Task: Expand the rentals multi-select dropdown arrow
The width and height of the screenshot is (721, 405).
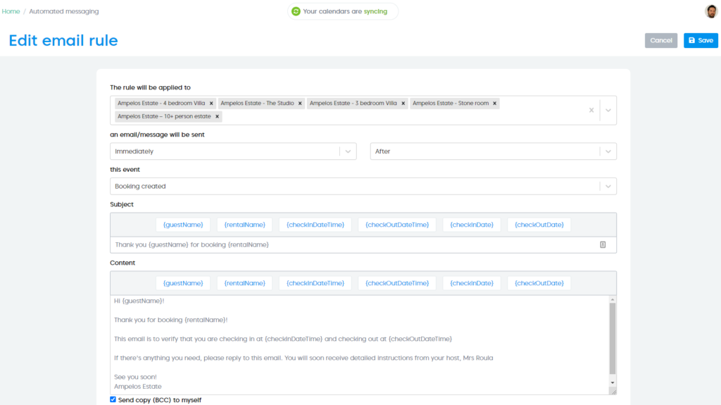Action: click(x=608, y=111)
